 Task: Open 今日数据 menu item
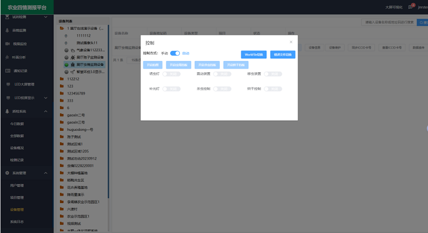coord(17,123)
